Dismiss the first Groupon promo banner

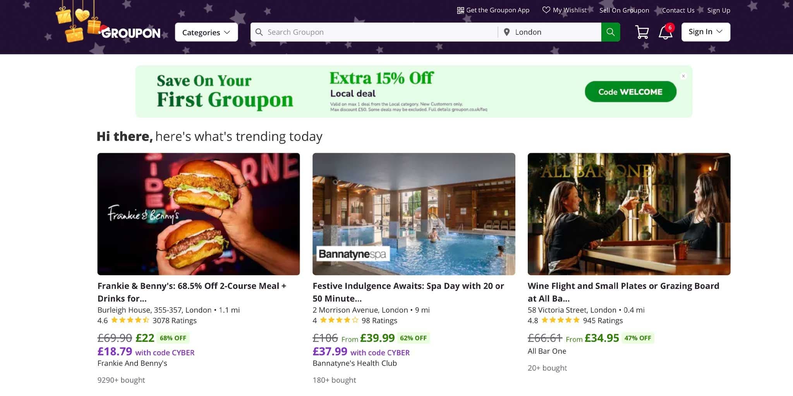[683, 76]
